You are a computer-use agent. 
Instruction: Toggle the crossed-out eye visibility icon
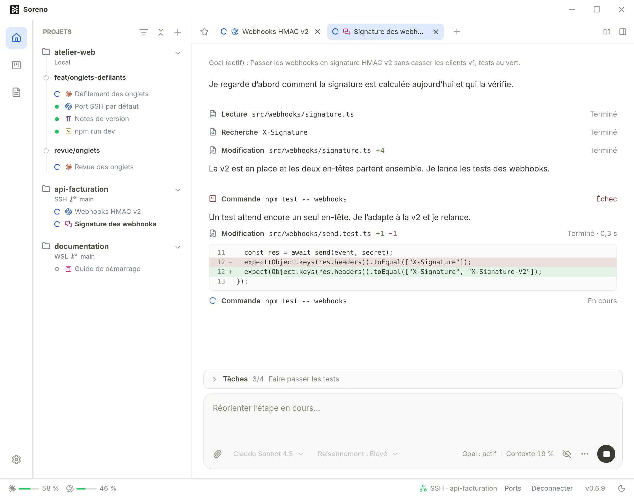(566, 454)
